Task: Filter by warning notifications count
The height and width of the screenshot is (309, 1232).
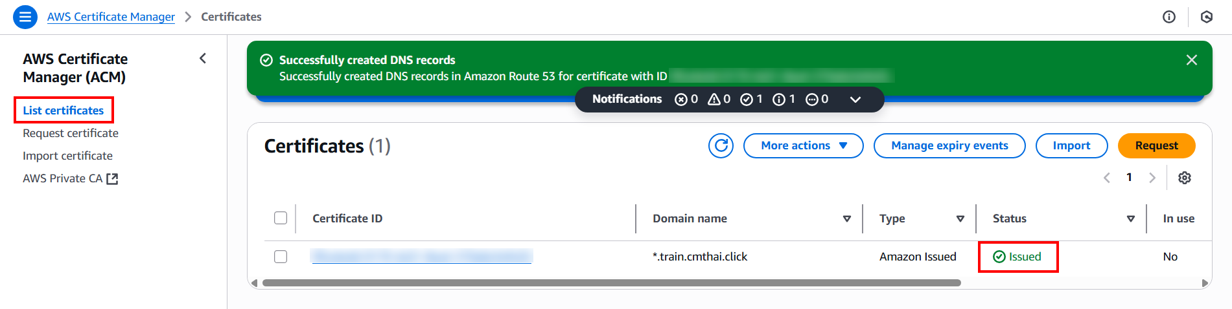Action: coord(719,99)
